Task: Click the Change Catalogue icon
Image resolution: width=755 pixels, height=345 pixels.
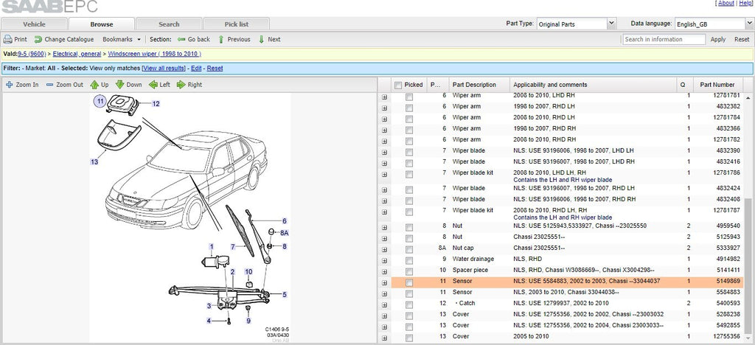Action: pos(38,40)
